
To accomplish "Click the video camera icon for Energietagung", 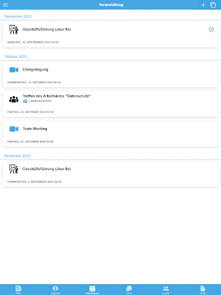I will click(14, 70).
